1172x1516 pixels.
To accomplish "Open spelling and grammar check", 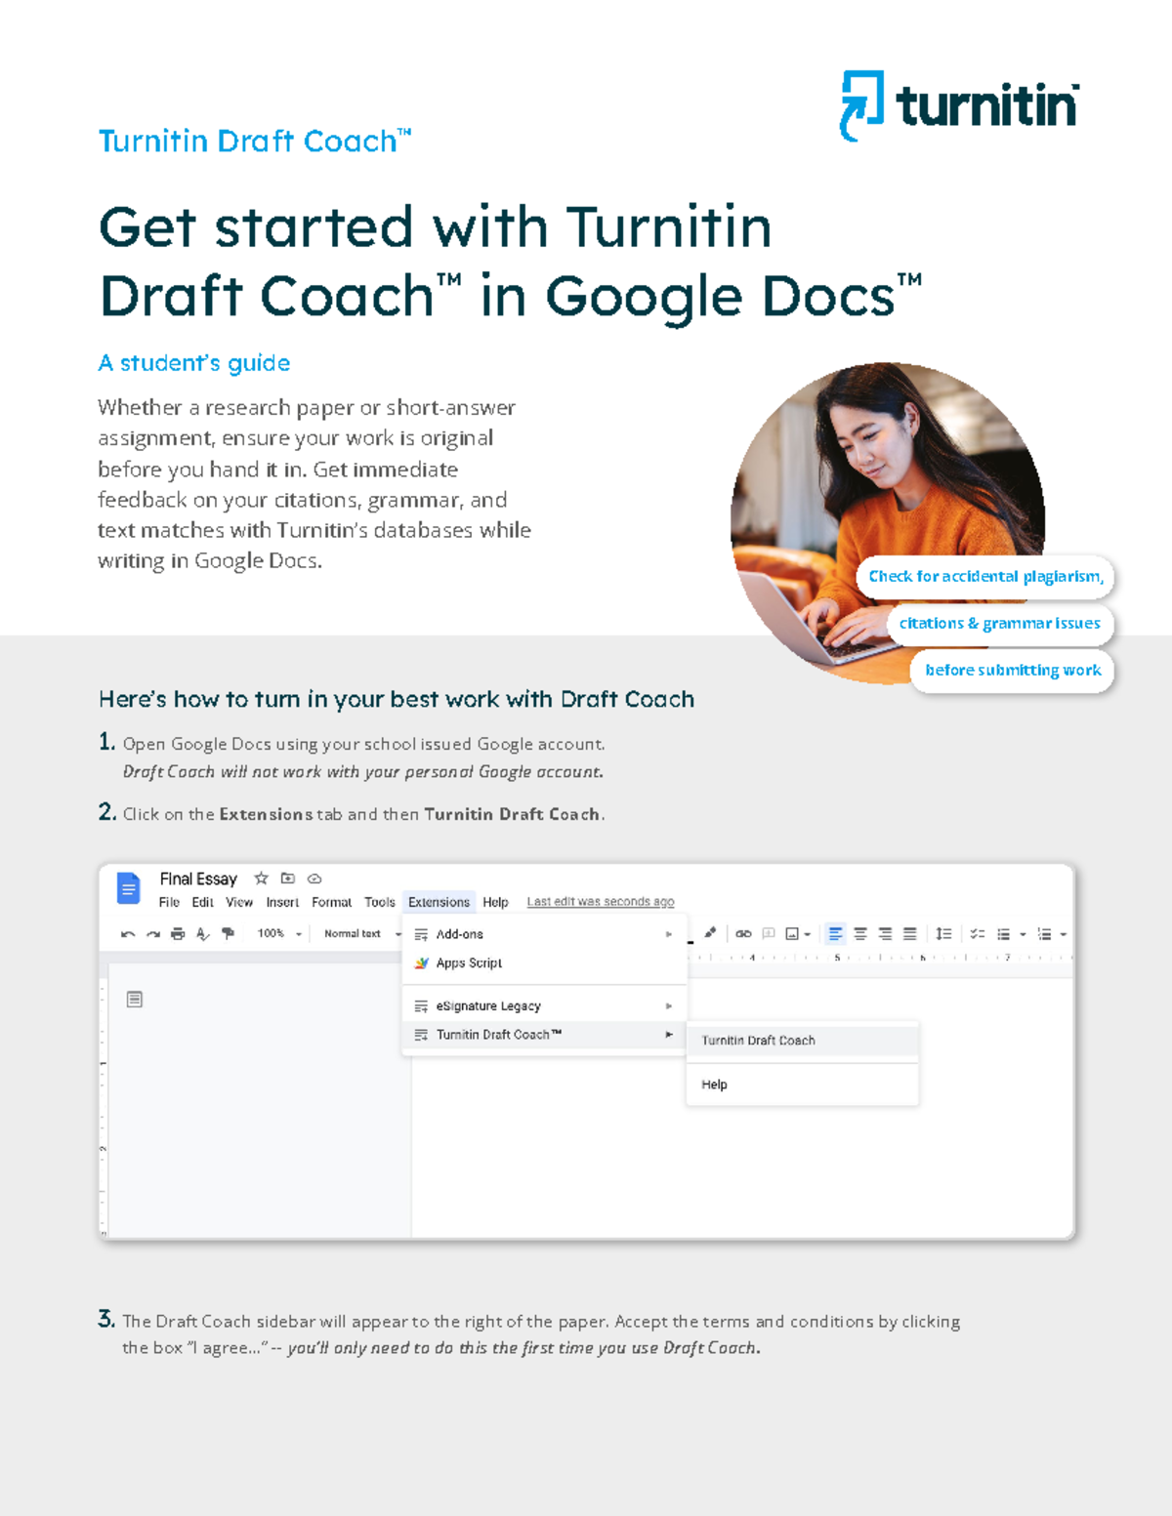I will (201, 934).
